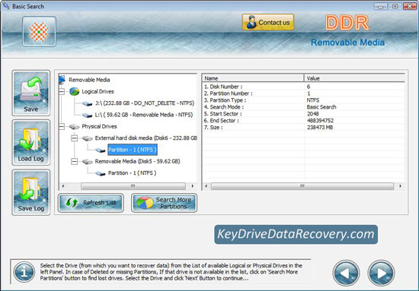
Task: Minimize the Basic Search window
Action: coord(380,6)
